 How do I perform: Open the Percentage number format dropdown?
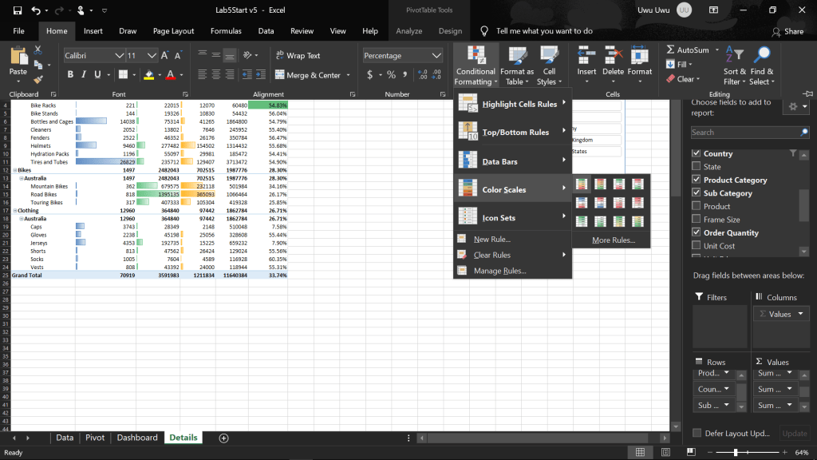pyautogui.click(x=436, y=56)
